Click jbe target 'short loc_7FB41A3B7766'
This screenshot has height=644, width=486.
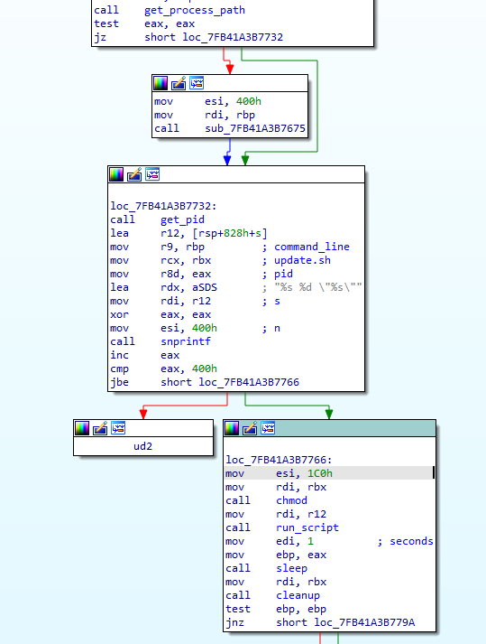(x=230, y=382)
